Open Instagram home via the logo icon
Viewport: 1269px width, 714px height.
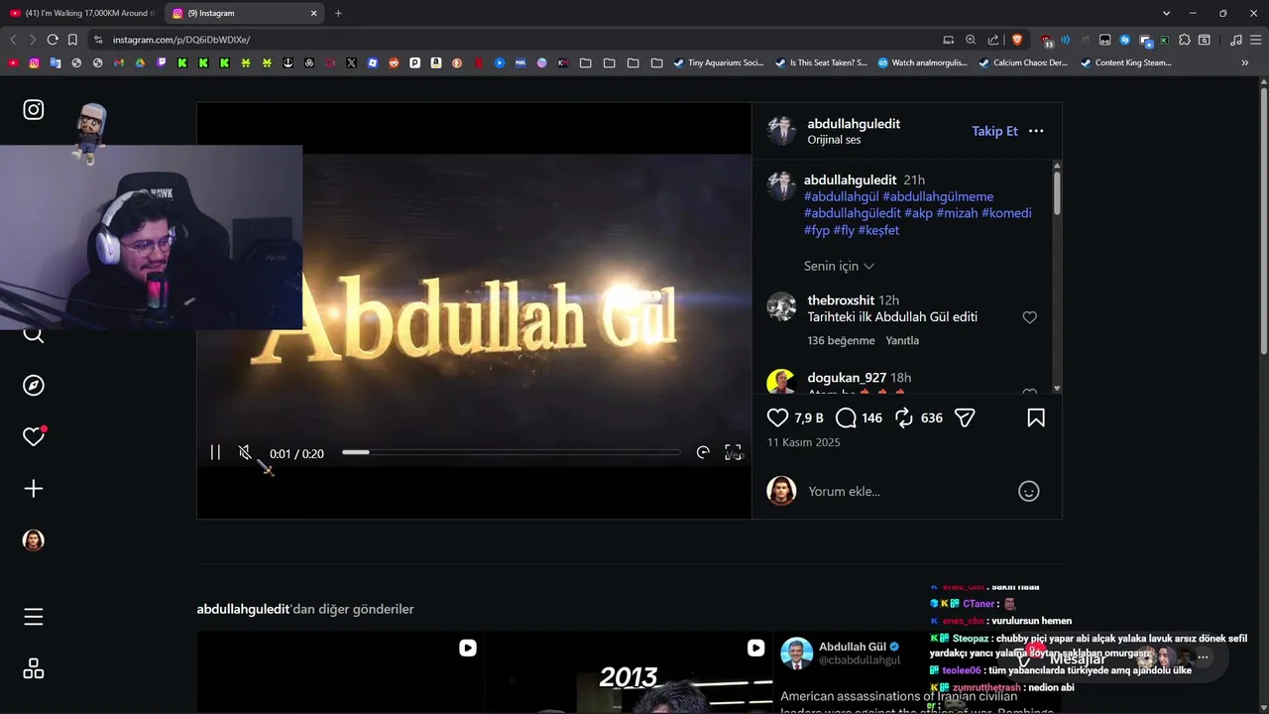click(34, 109)
